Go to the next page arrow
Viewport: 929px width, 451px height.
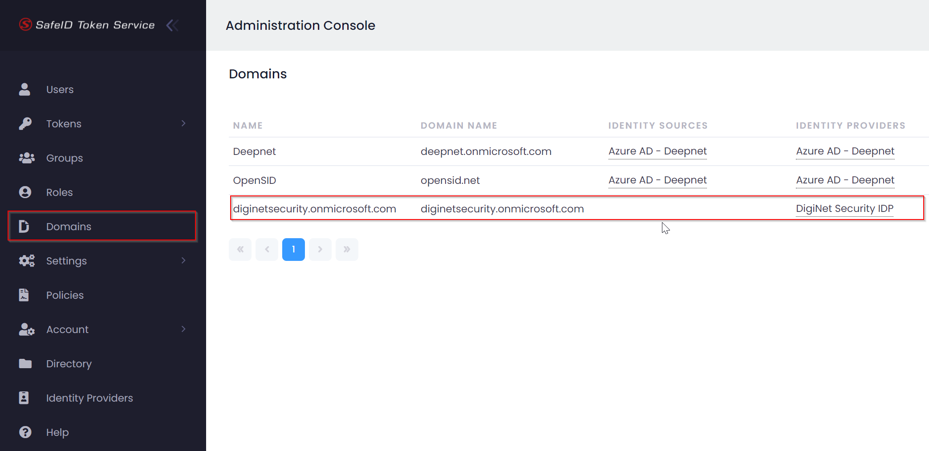320,249
